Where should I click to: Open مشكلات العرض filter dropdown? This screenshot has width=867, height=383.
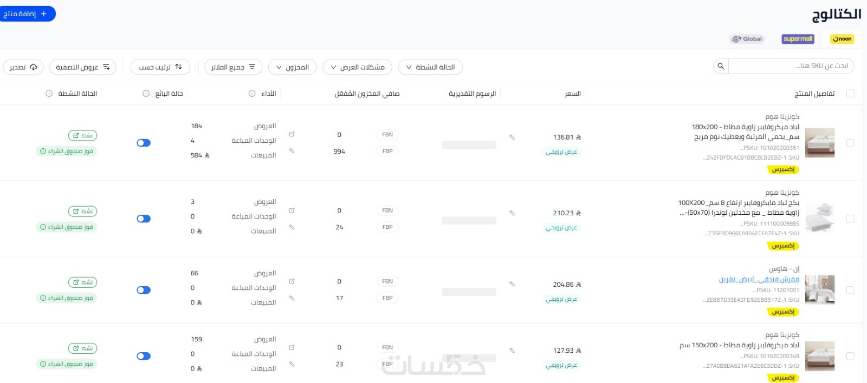click(357, 67)
